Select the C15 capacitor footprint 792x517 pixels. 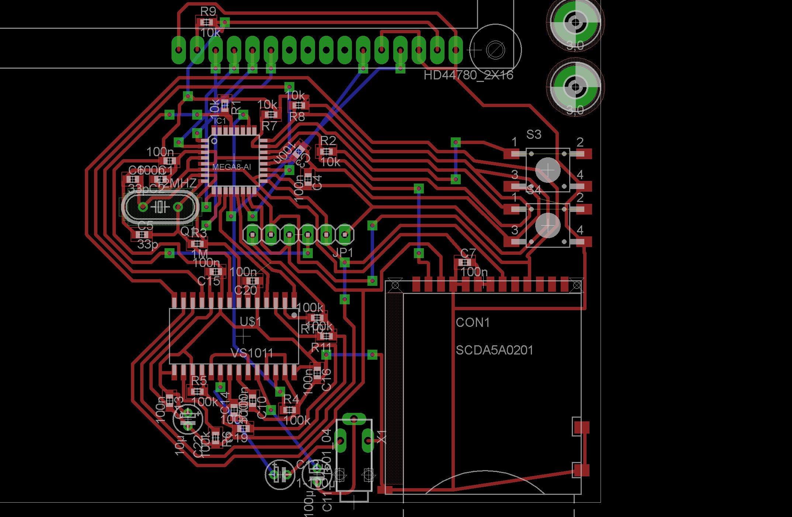coord(216,272)
